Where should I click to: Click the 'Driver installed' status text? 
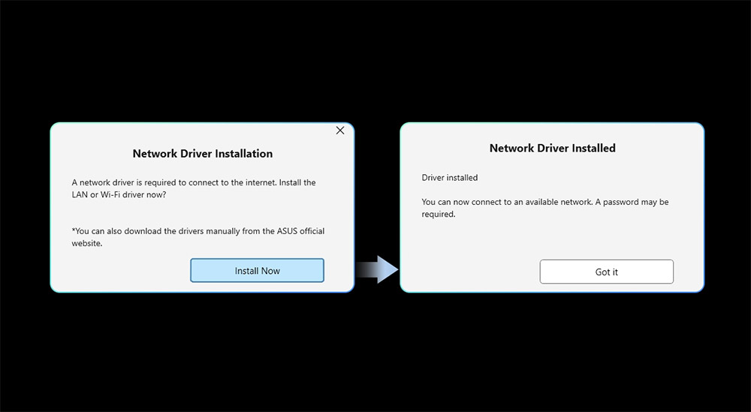click(x=450, y=178)
